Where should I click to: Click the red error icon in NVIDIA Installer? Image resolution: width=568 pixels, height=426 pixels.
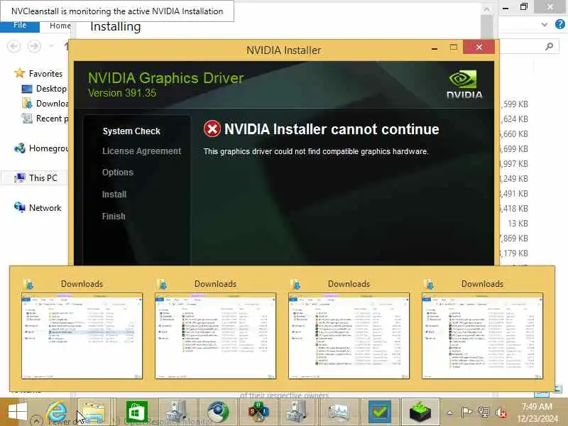point(212,129)
